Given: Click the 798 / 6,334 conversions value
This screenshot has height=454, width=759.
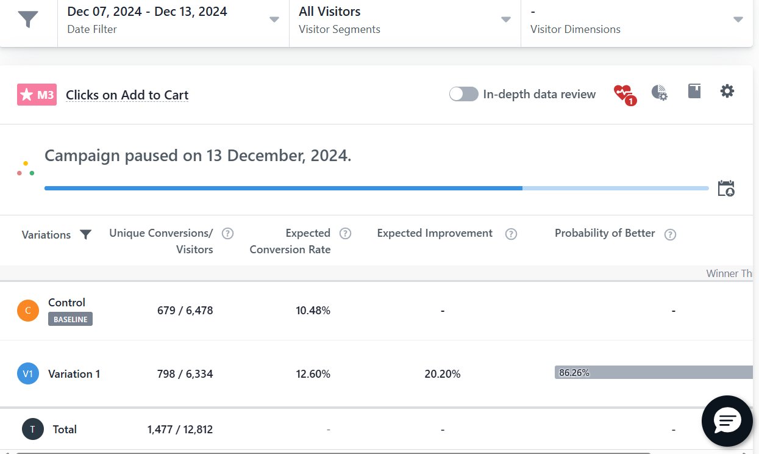Looking at the screenshot, I should [x=185, y=374].
